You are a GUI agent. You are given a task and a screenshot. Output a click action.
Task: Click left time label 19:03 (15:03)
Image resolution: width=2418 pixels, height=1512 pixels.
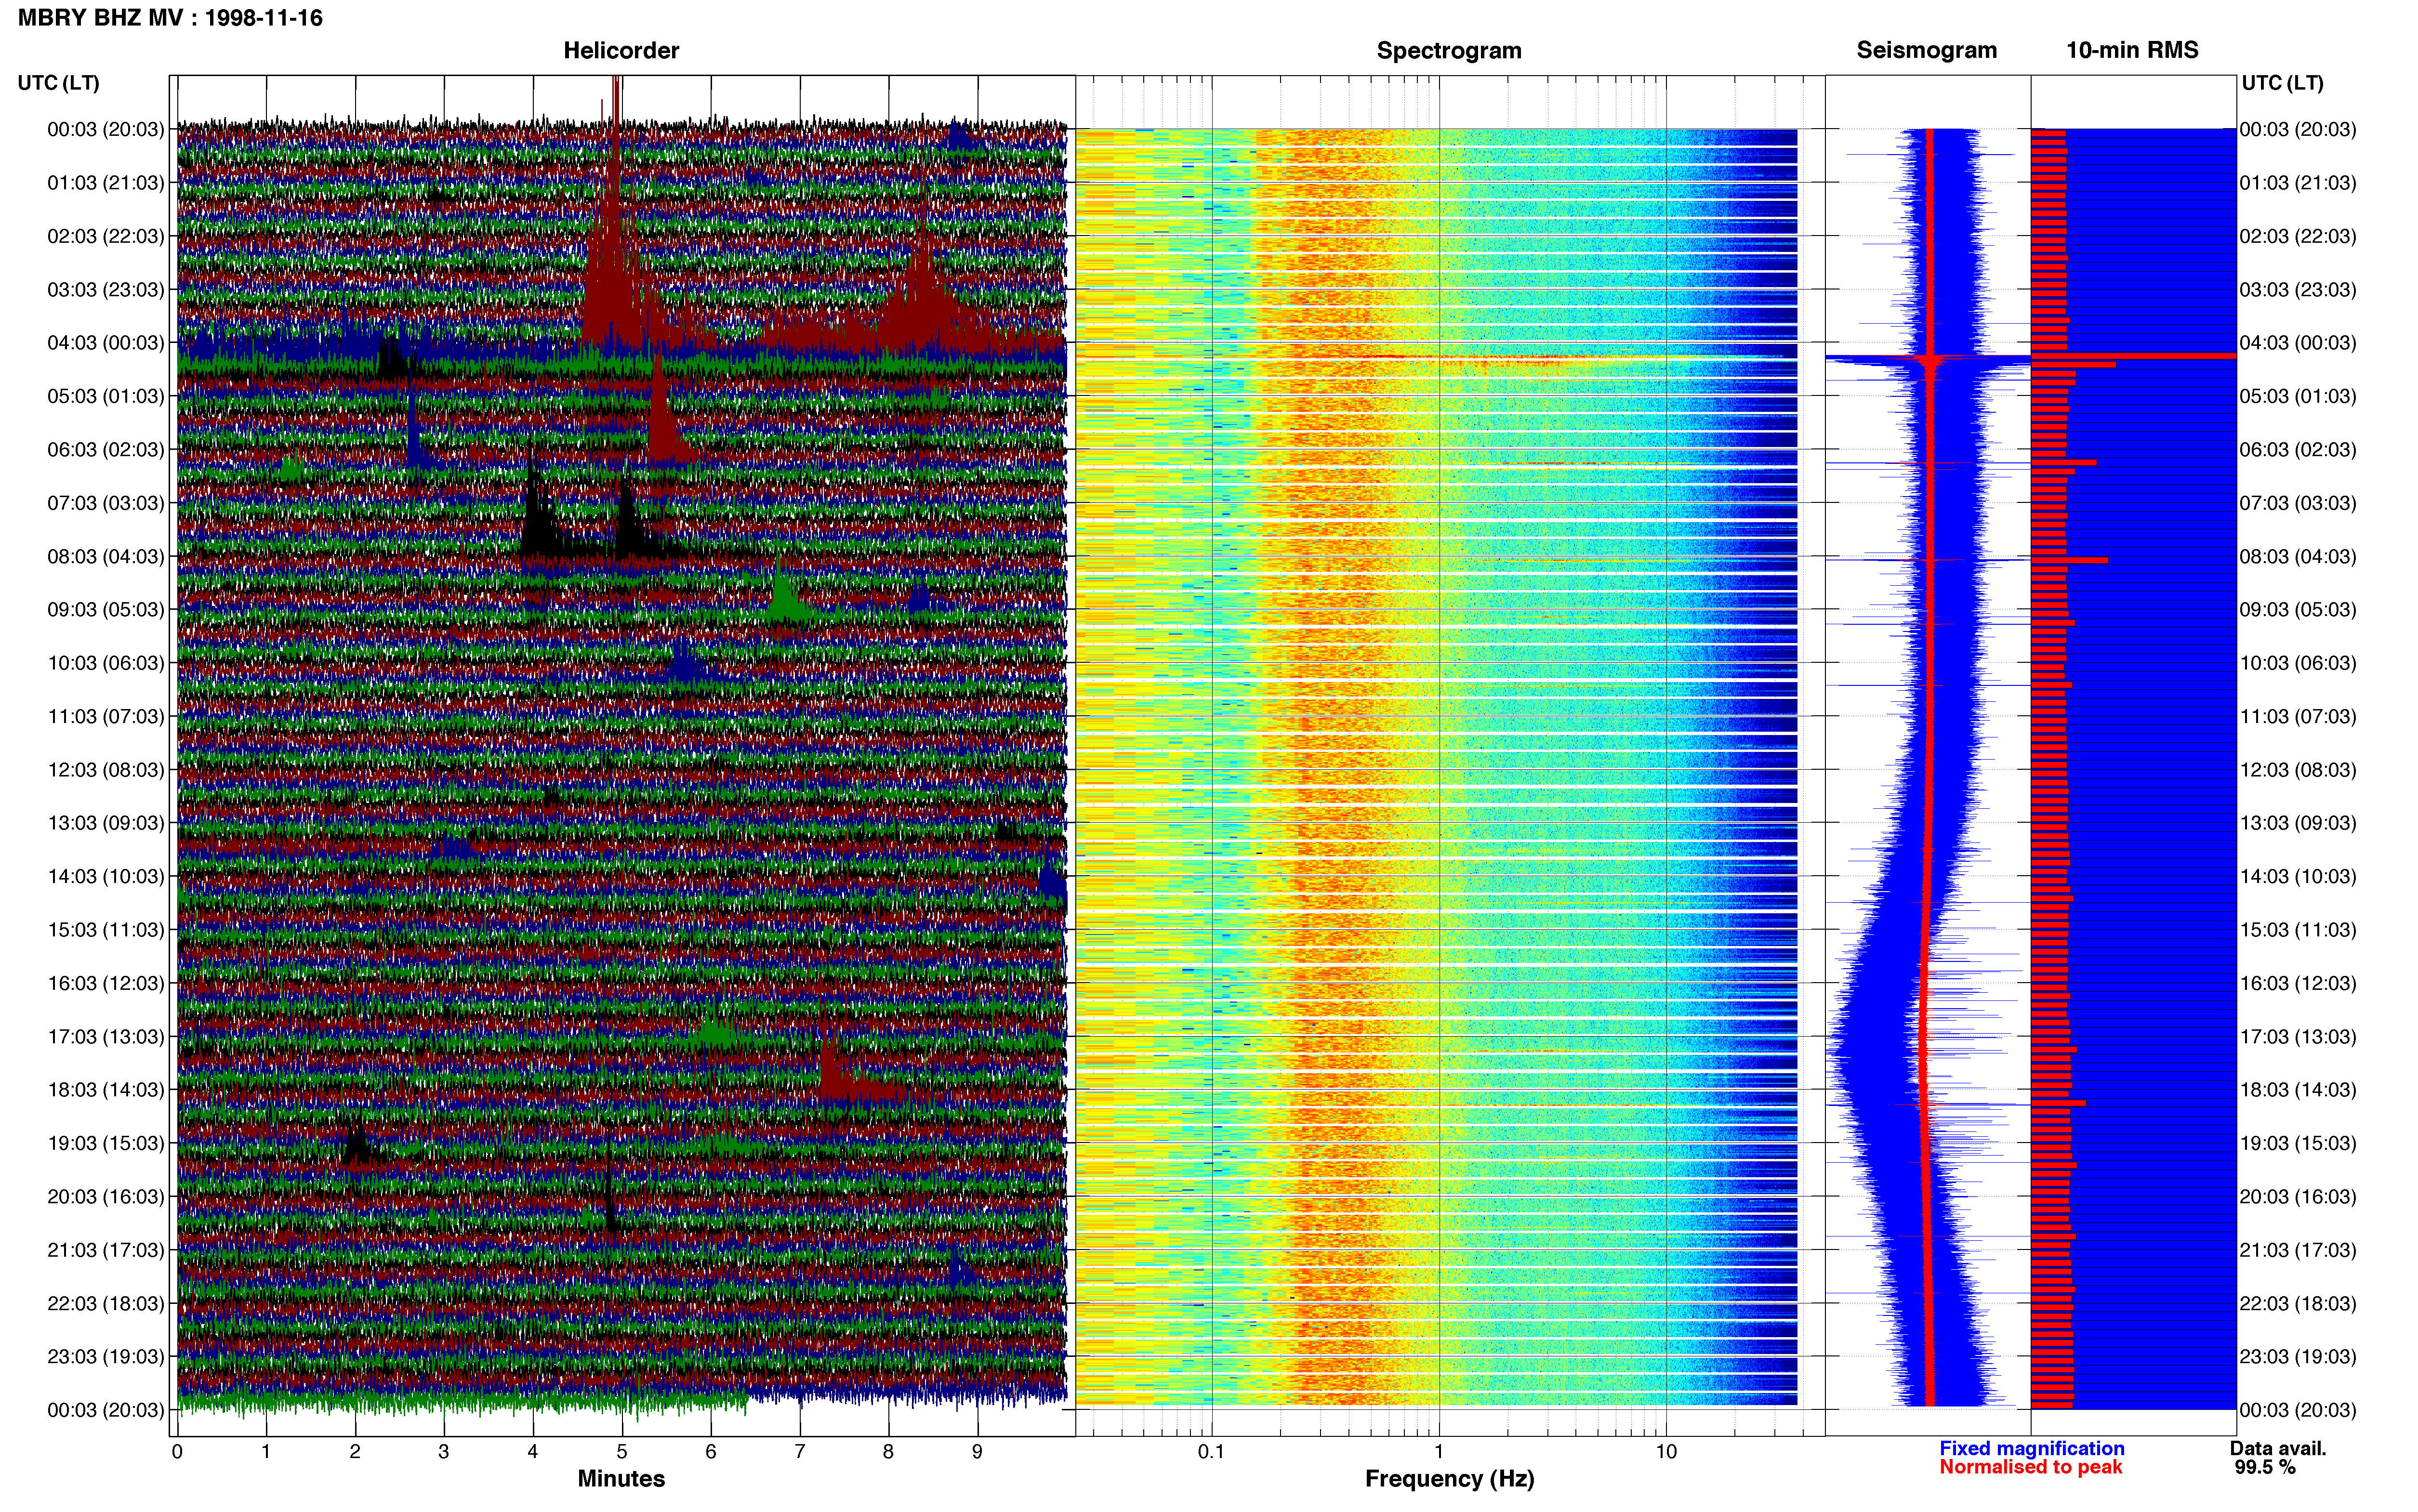click(x=106, y=1143)
